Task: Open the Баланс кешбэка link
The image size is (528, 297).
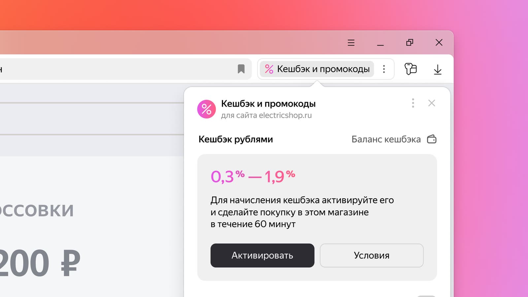Action: [x=386, y=139]
